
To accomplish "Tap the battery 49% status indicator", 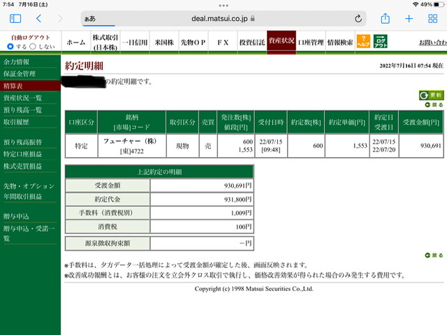I will click(x=432, y=5).
